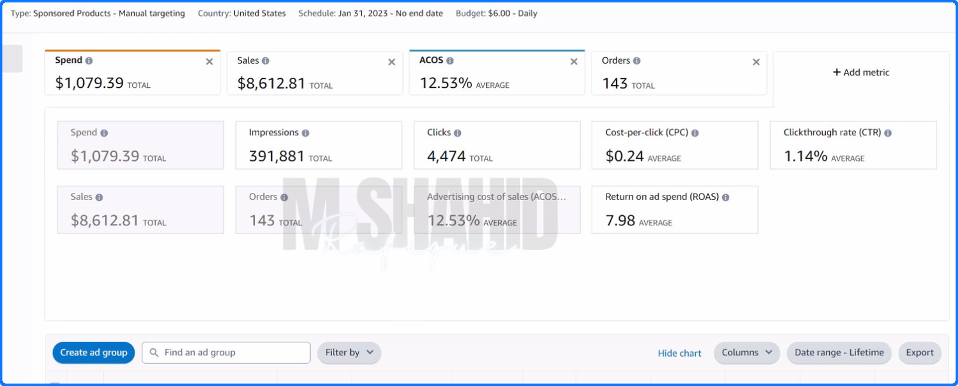Viewport: 958px width, 386px height.
Task: Click info icon beside Return on ad spend
Action: [x=726, y=197]
